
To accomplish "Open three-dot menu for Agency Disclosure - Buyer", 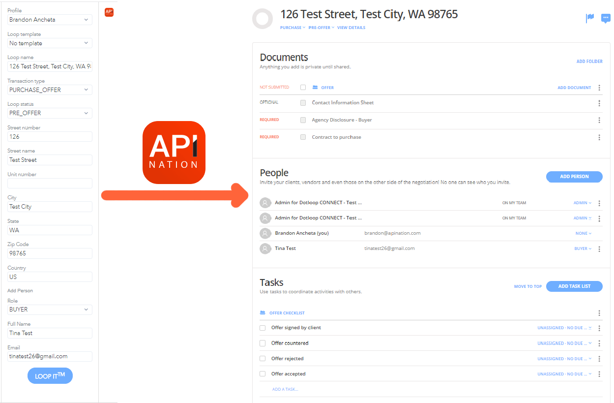I will (599, 120).
